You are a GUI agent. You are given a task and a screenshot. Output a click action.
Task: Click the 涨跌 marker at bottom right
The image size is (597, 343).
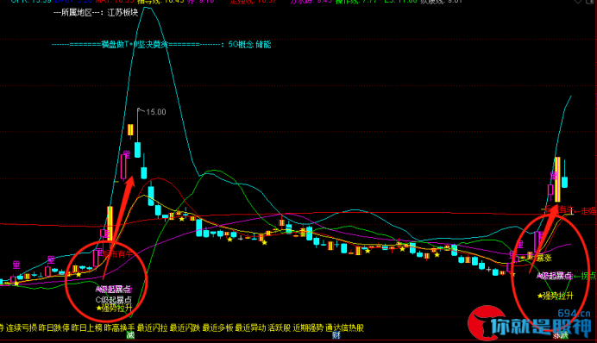click(x=561, y=335)
